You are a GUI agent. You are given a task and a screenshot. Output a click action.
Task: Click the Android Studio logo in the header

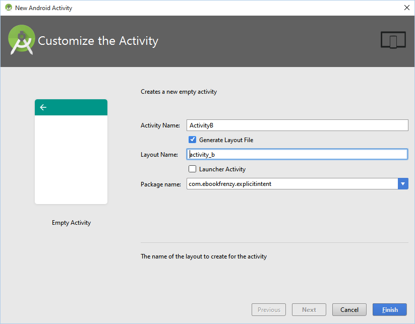pyautogui.click(x=21, y=40)
